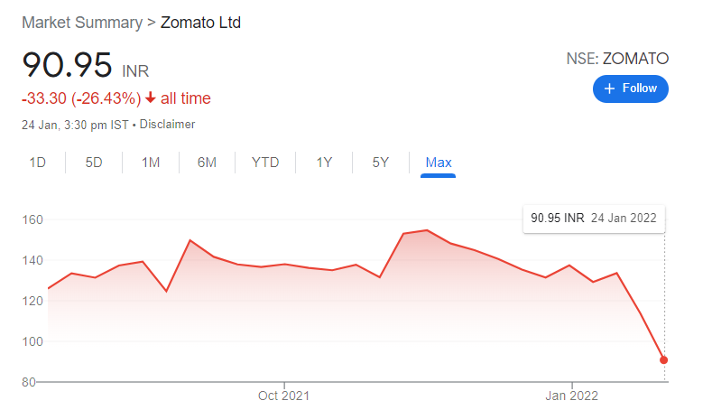Open the 5Y range tab
712x410 pixels.
tap(381, 163)
